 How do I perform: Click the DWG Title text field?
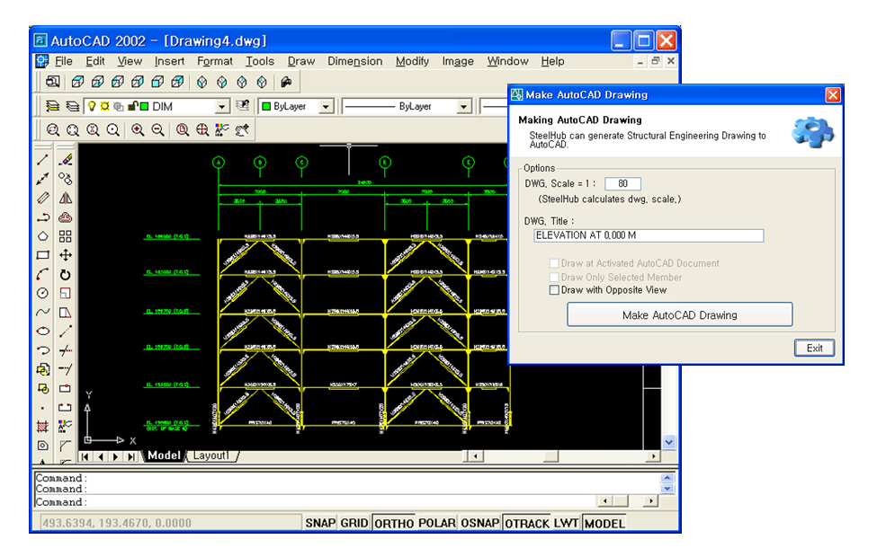pos(649,235)
